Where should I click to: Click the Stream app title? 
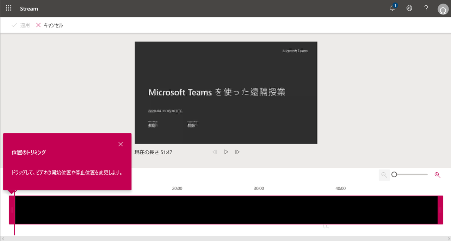(29, 8)
